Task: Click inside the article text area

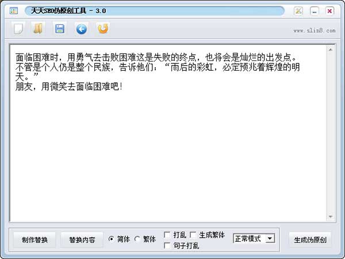Action: click(x=168, y=133)
